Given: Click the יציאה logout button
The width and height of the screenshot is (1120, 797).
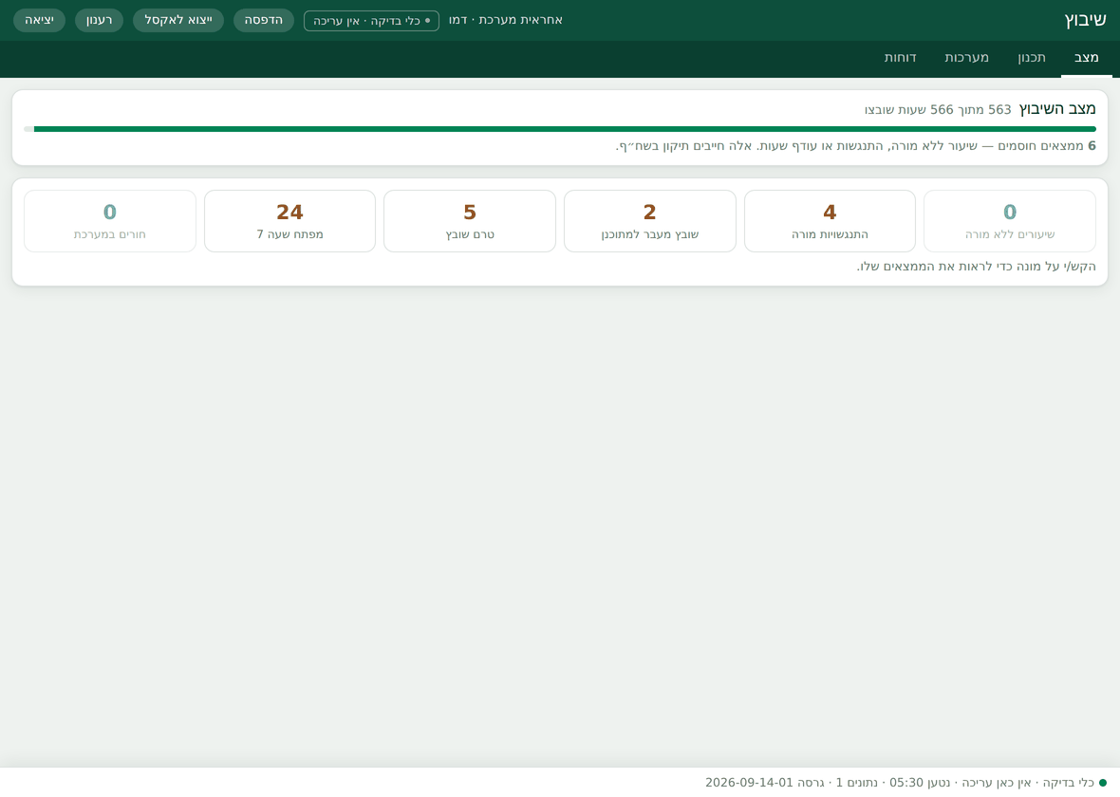Looking at the screenshot, I should (x=39, y=20).
